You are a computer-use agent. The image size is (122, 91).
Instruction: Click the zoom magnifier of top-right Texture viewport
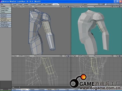pyautogui.click(x=117, y=6)
